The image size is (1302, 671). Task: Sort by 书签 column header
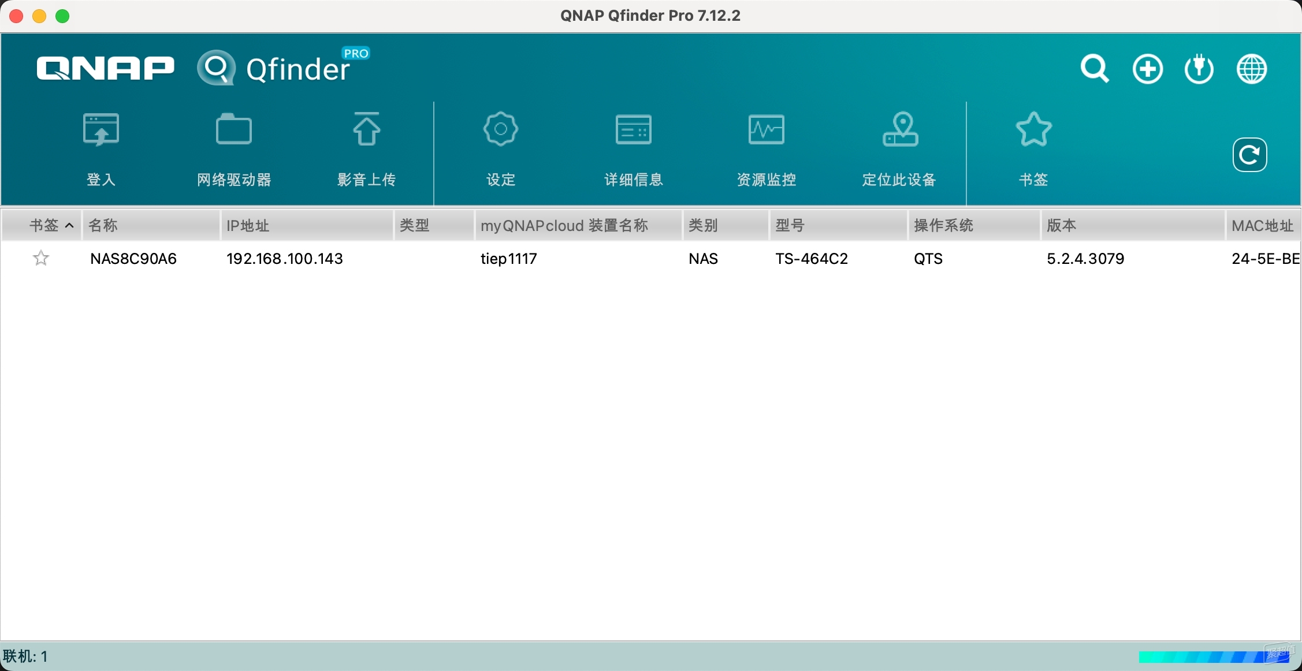(42, 225)
